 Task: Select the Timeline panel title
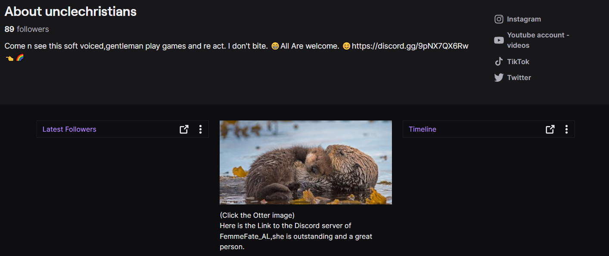tap(423, 129)
